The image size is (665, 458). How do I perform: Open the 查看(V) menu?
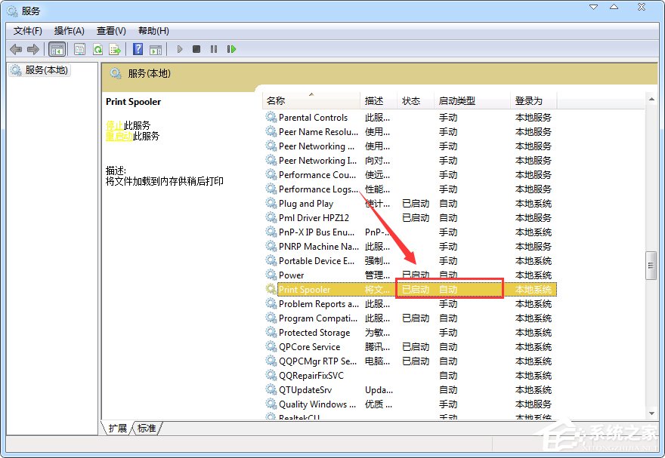pos(110,31)
